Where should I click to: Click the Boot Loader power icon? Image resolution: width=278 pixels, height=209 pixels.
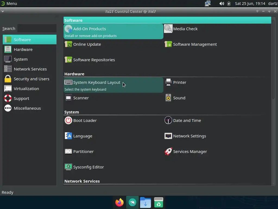click(x=68, y=121)
